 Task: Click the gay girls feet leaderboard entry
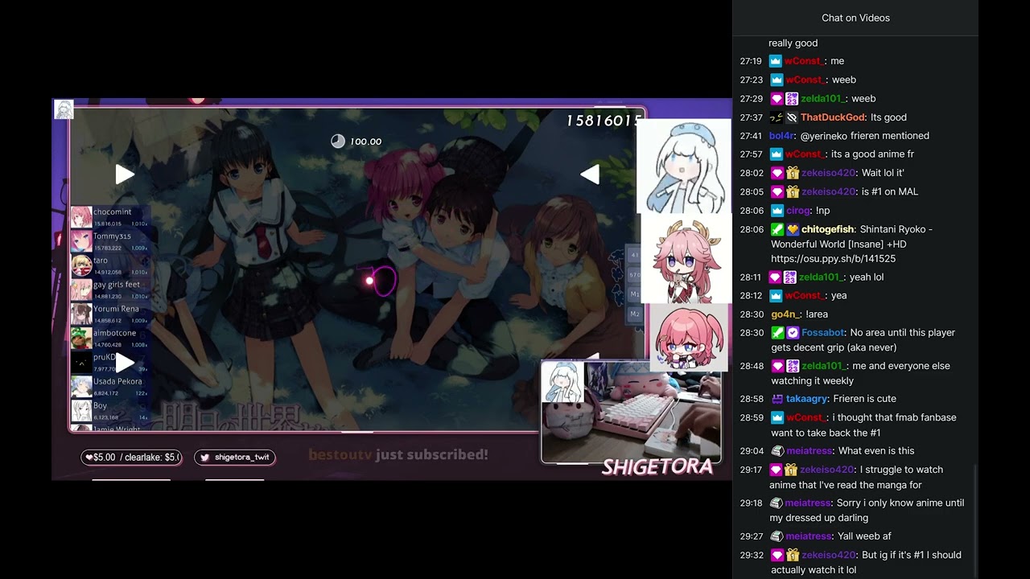pyautogui.click(x=109, y=289)
